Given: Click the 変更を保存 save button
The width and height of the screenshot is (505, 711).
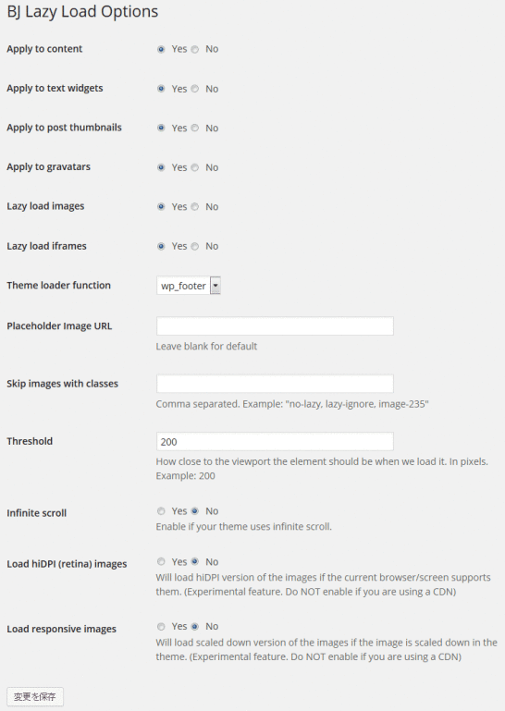Looking at the screenshot, I should pyautogui.click(x=35, y=696).
